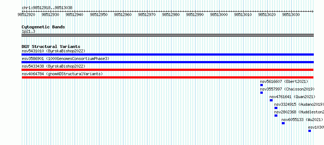Click the 98513000 ruler coordinate

point(219,15)
